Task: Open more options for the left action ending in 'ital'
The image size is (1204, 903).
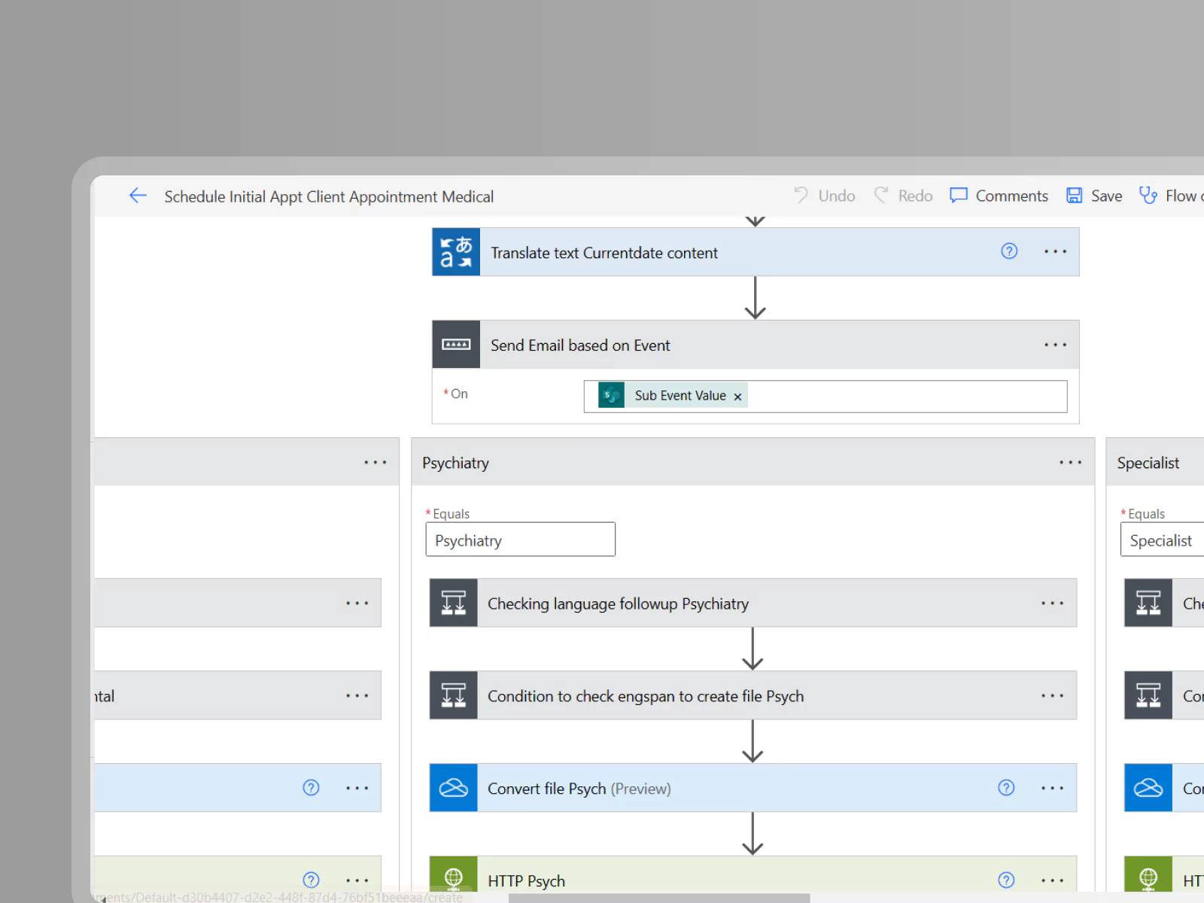Action: [357, 695]
